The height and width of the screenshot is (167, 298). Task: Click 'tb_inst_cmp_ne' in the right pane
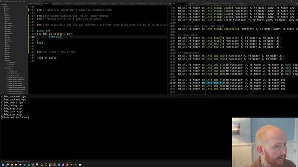(212, 59)
